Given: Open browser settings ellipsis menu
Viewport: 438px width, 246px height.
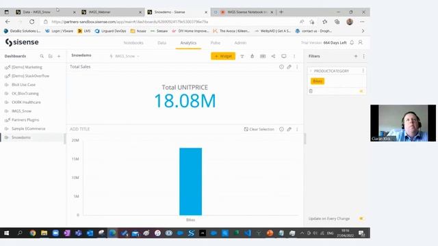Looking at the screenshot, I should (362, 21).
